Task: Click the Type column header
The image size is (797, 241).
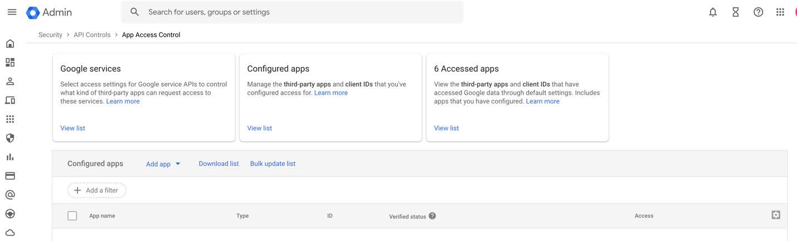Action: pyautogui.click(x=242, y=216)
